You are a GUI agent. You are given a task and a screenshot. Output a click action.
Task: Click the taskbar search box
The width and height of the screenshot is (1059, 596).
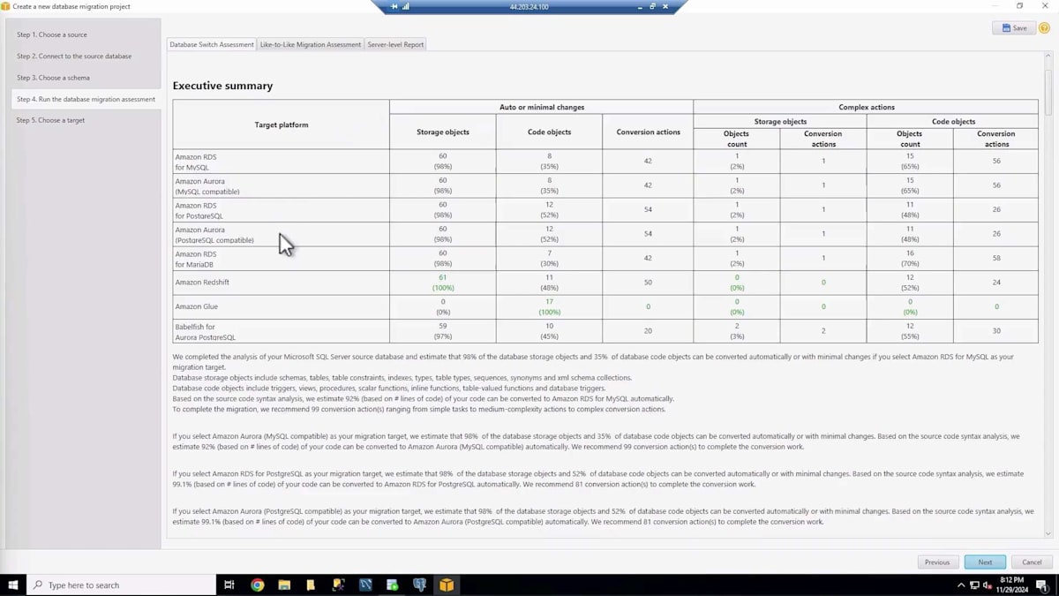(122, 585)
